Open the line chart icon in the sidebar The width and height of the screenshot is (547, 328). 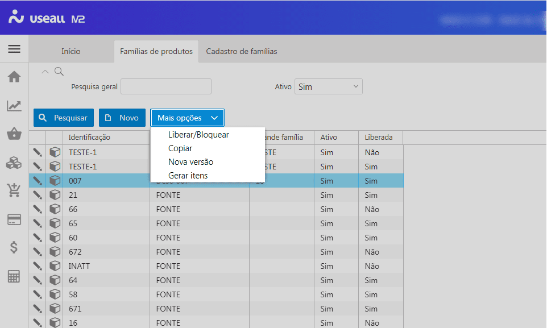14,106
